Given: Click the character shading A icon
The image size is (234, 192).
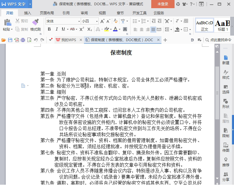Looking at the screenshot, I should (125, 29).
